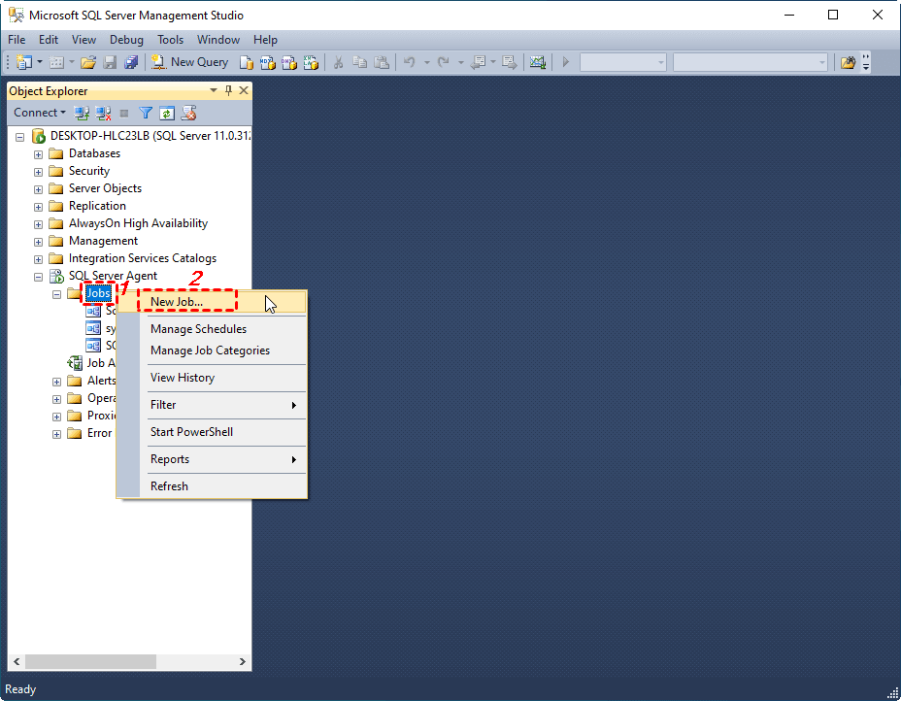Expand the Management folder
This screenshot has height=701, width=901.
pos(39,242)
